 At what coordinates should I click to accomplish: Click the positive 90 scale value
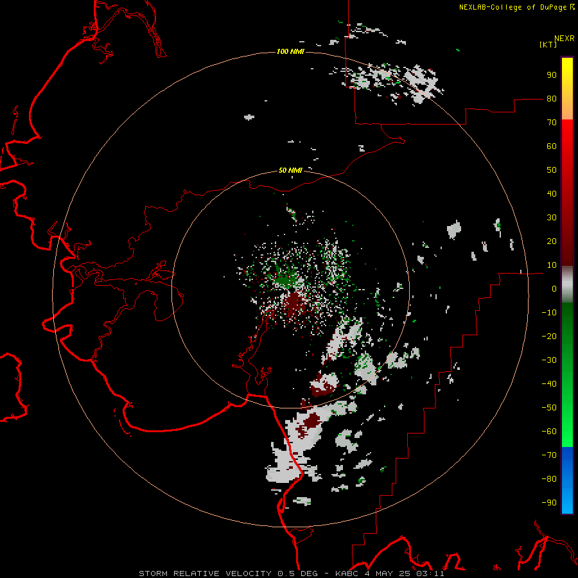[552, 75]
